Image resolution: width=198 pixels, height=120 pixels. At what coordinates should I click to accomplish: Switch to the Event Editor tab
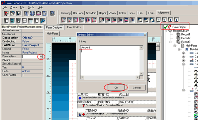click(74, 27)
